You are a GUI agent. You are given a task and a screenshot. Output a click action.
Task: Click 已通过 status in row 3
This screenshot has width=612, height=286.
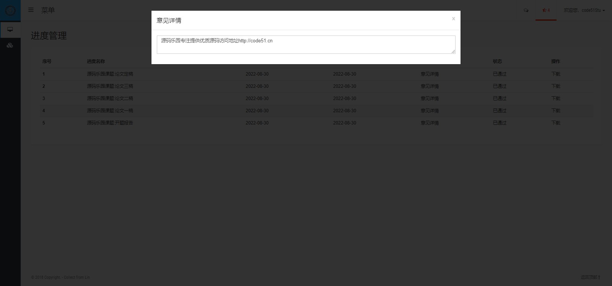pyautogui.click(x=500, y=99)
